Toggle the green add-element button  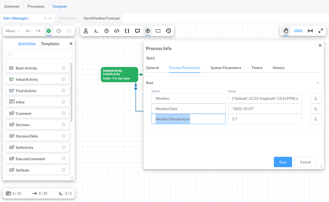49,31
